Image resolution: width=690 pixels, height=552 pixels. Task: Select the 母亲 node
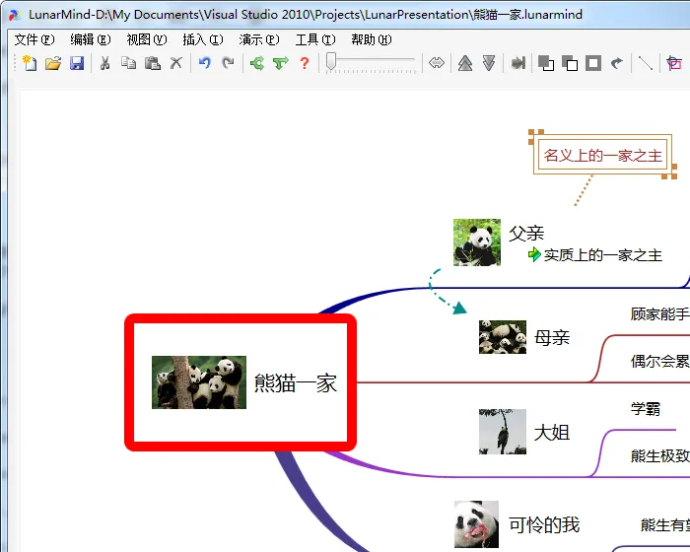(552, 338)
